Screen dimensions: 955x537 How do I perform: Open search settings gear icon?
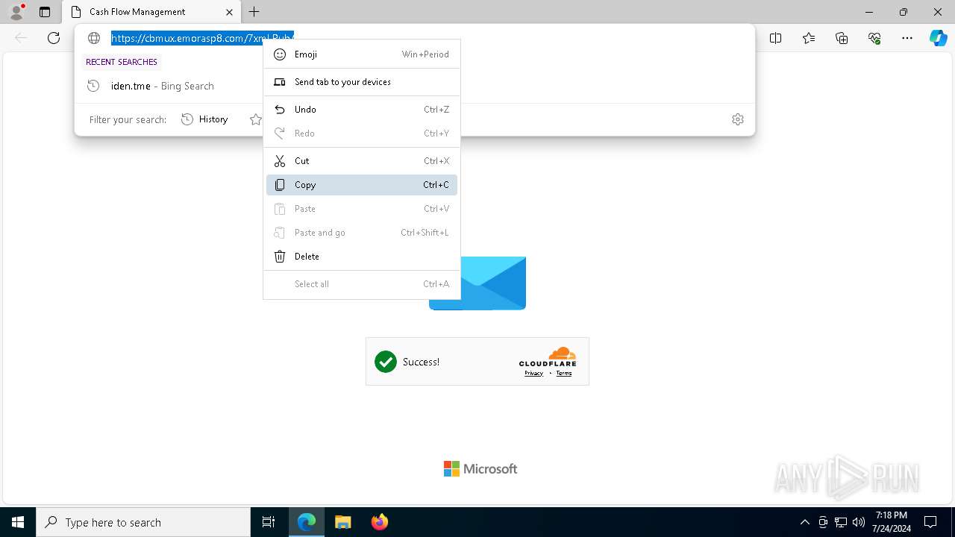coord(738,119)
